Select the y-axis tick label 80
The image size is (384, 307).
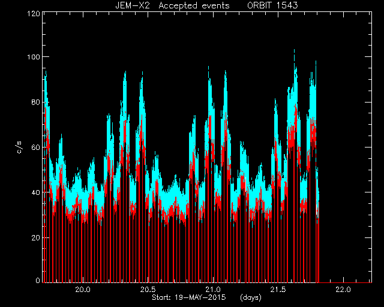(x=36, y=102)
